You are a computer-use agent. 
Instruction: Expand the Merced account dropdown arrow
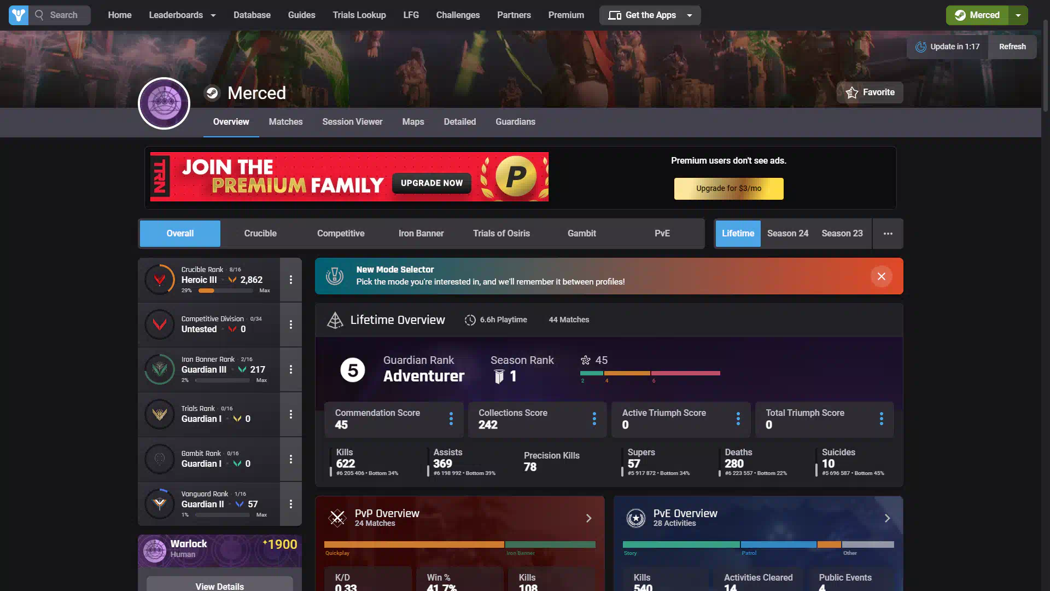pos(1018,15)
